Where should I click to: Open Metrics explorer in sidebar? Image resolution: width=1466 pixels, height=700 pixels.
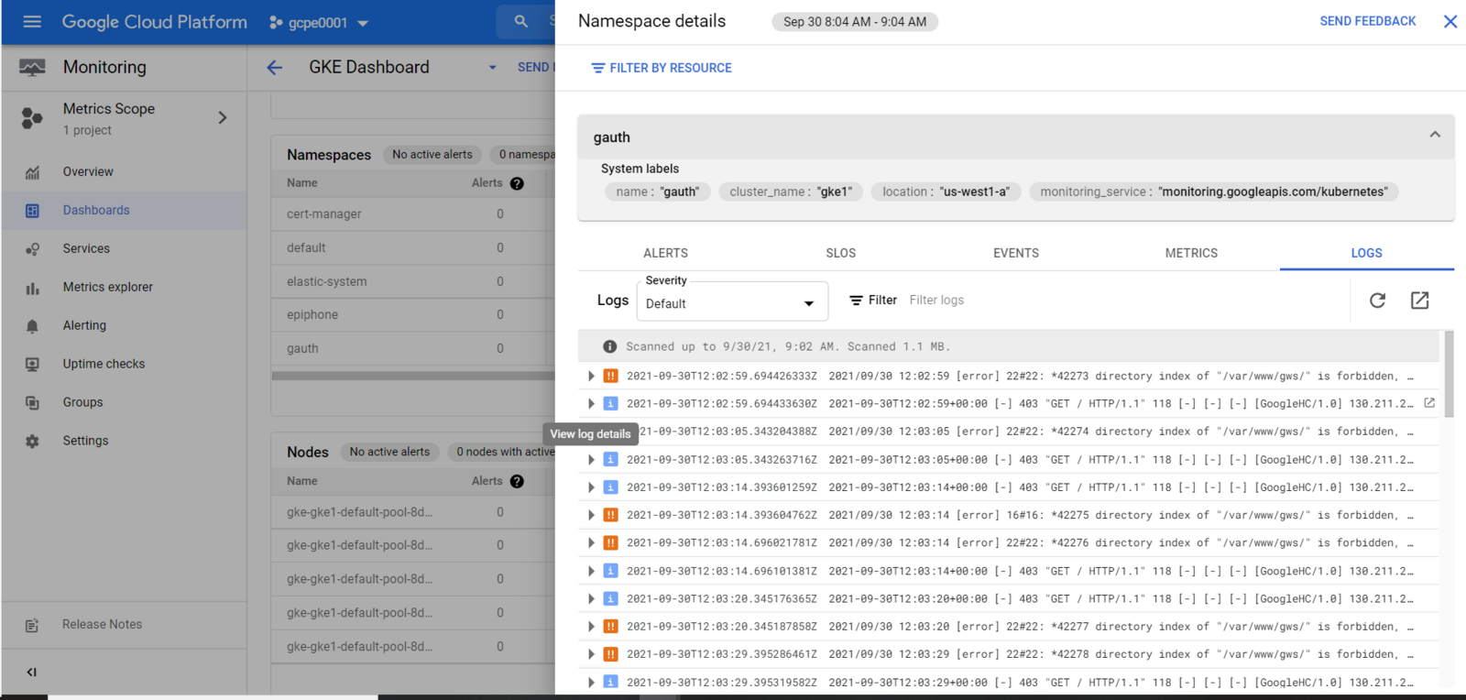pyautogui.click(x=107, y=287)
